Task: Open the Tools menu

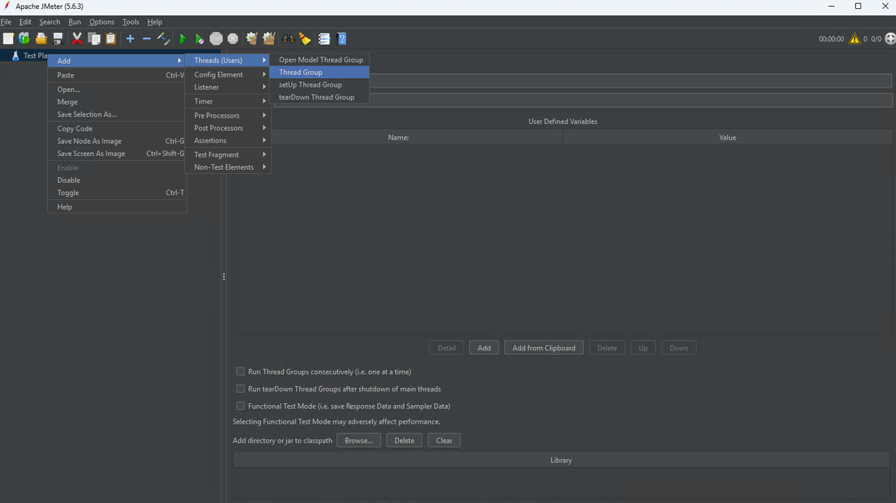Action: [131, 22]
